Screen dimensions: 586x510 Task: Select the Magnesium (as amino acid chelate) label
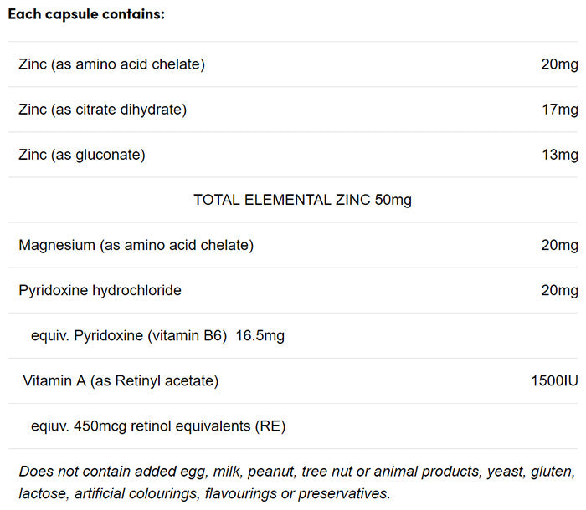pos(136,245)
